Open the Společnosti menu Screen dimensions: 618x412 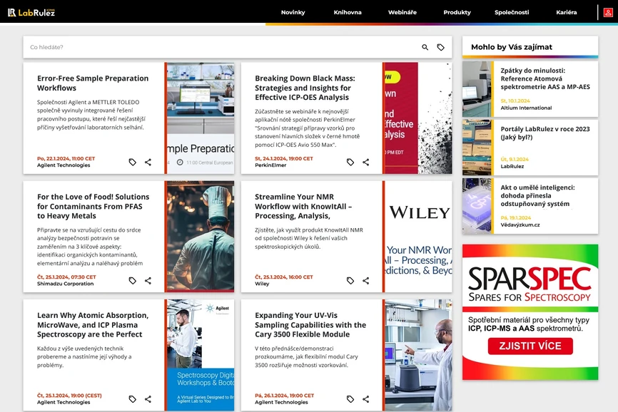point(512,12)
